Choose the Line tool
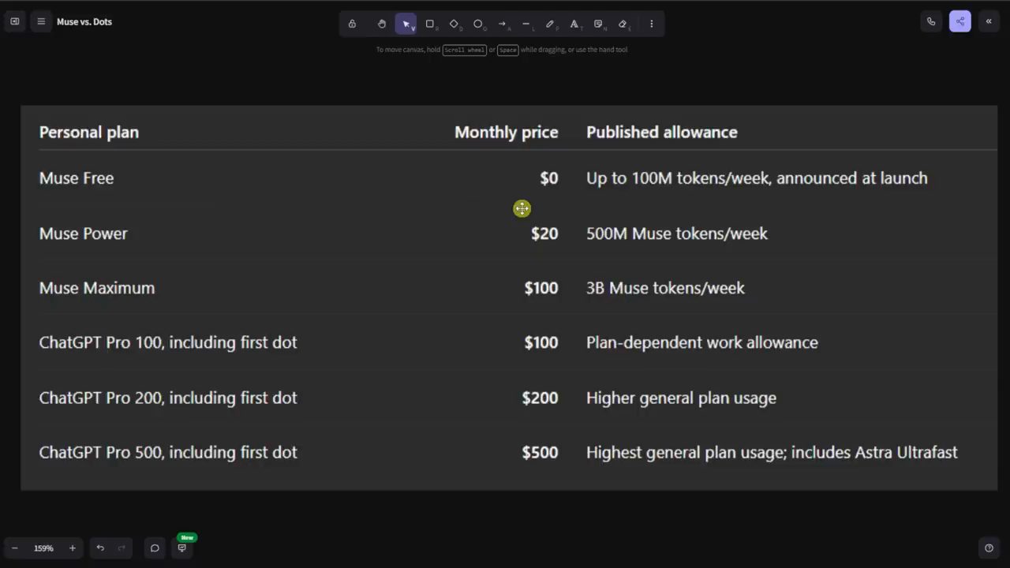The width and height of the screenshot is (1010, 568). click(526, 24)
